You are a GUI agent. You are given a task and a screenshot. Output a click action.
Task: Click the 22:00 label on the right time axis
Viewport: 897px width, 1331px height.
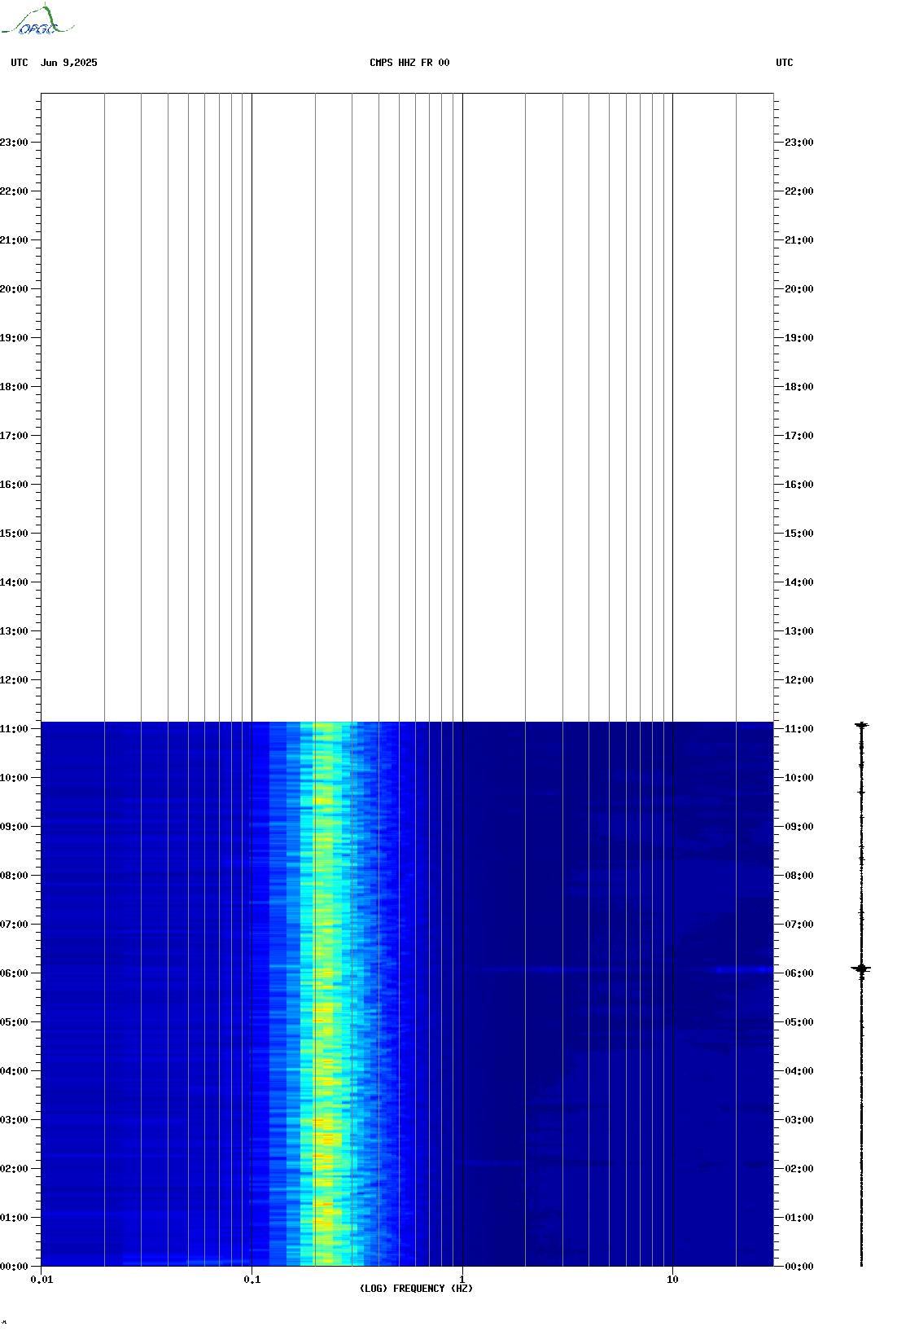pos(799,191)
